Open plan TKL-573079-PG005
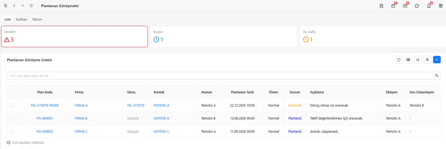446x149 pixels. tap(45, 106)
